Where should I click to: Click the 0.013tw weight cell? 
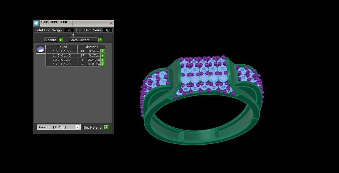(94, 64)
